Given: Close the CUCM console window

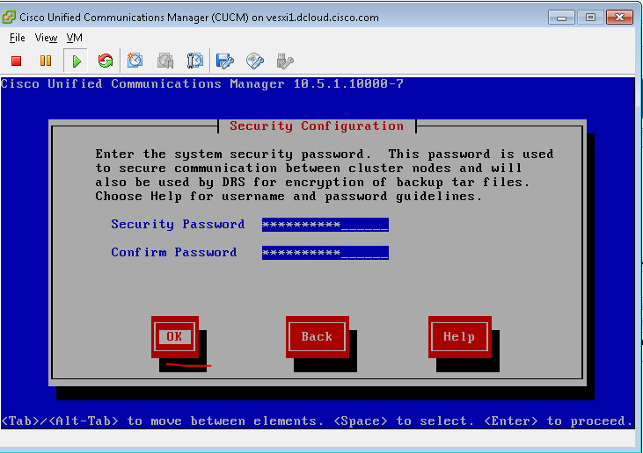Looking at the screenshot, I should 619,18.
